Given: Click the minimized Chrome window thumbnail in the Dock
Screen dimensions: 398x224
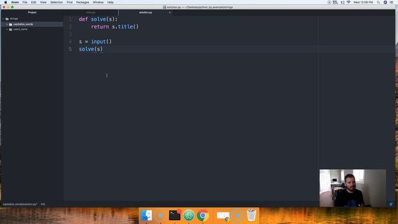Looking at the screenshot, I should pos(223,216).
